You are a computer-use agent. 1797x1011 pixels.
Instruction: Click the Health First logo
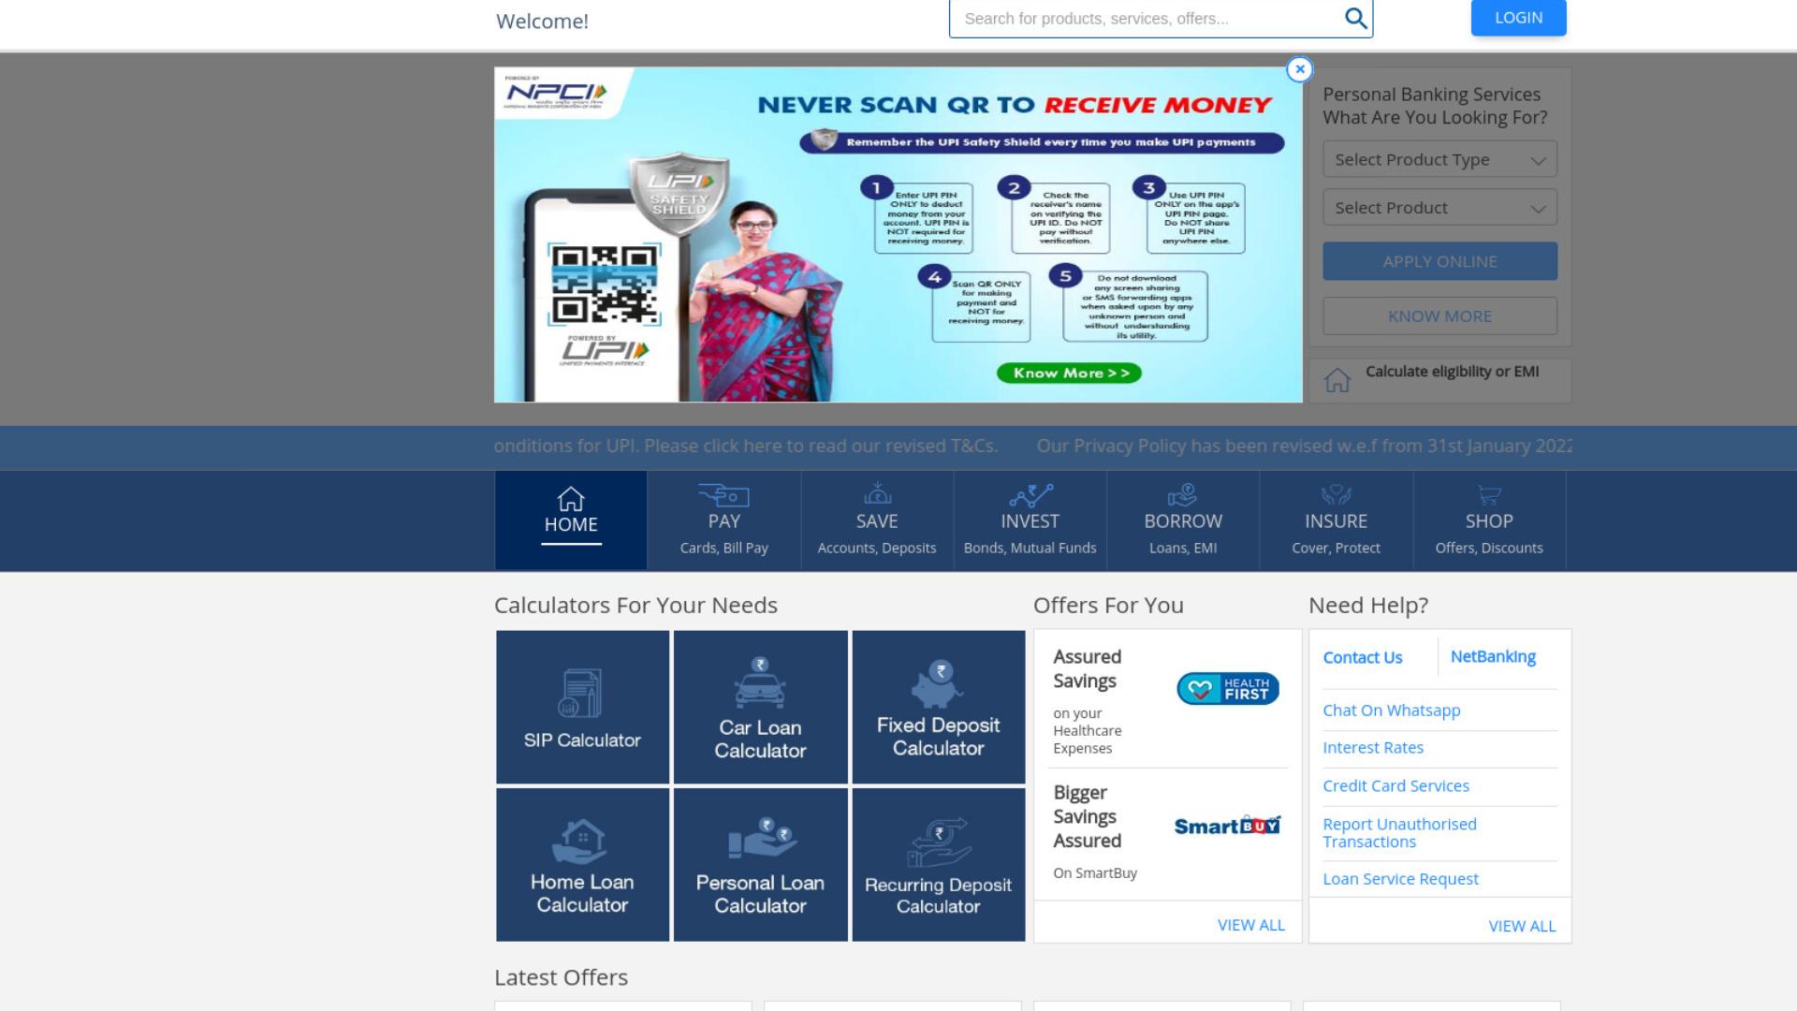pos(1228,689)
